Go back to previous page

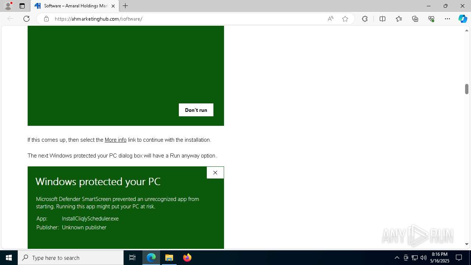pyautogui.click(x=10, y=19)
